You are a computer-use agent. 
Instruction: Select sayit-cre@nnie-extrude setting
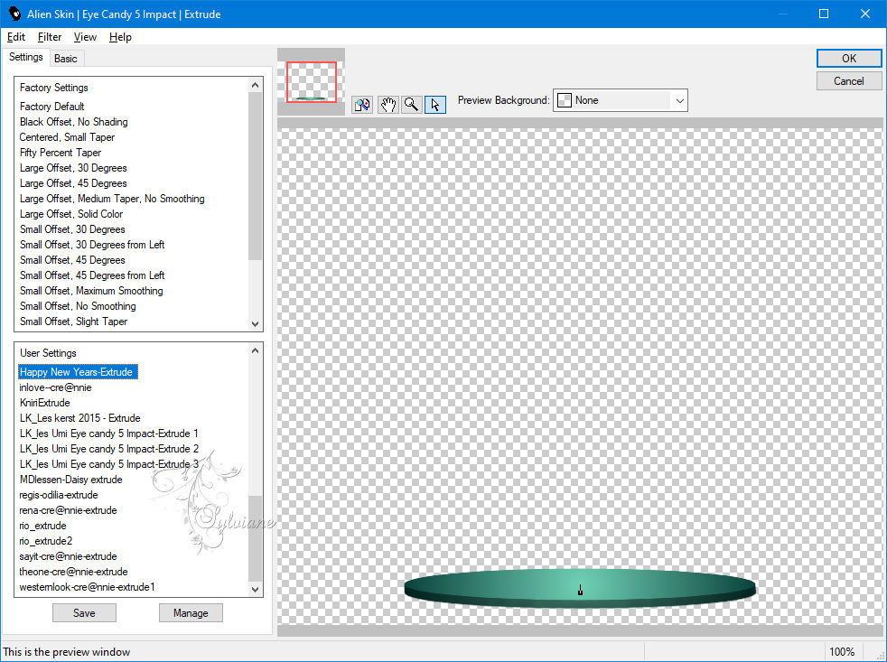pos(68,555)
